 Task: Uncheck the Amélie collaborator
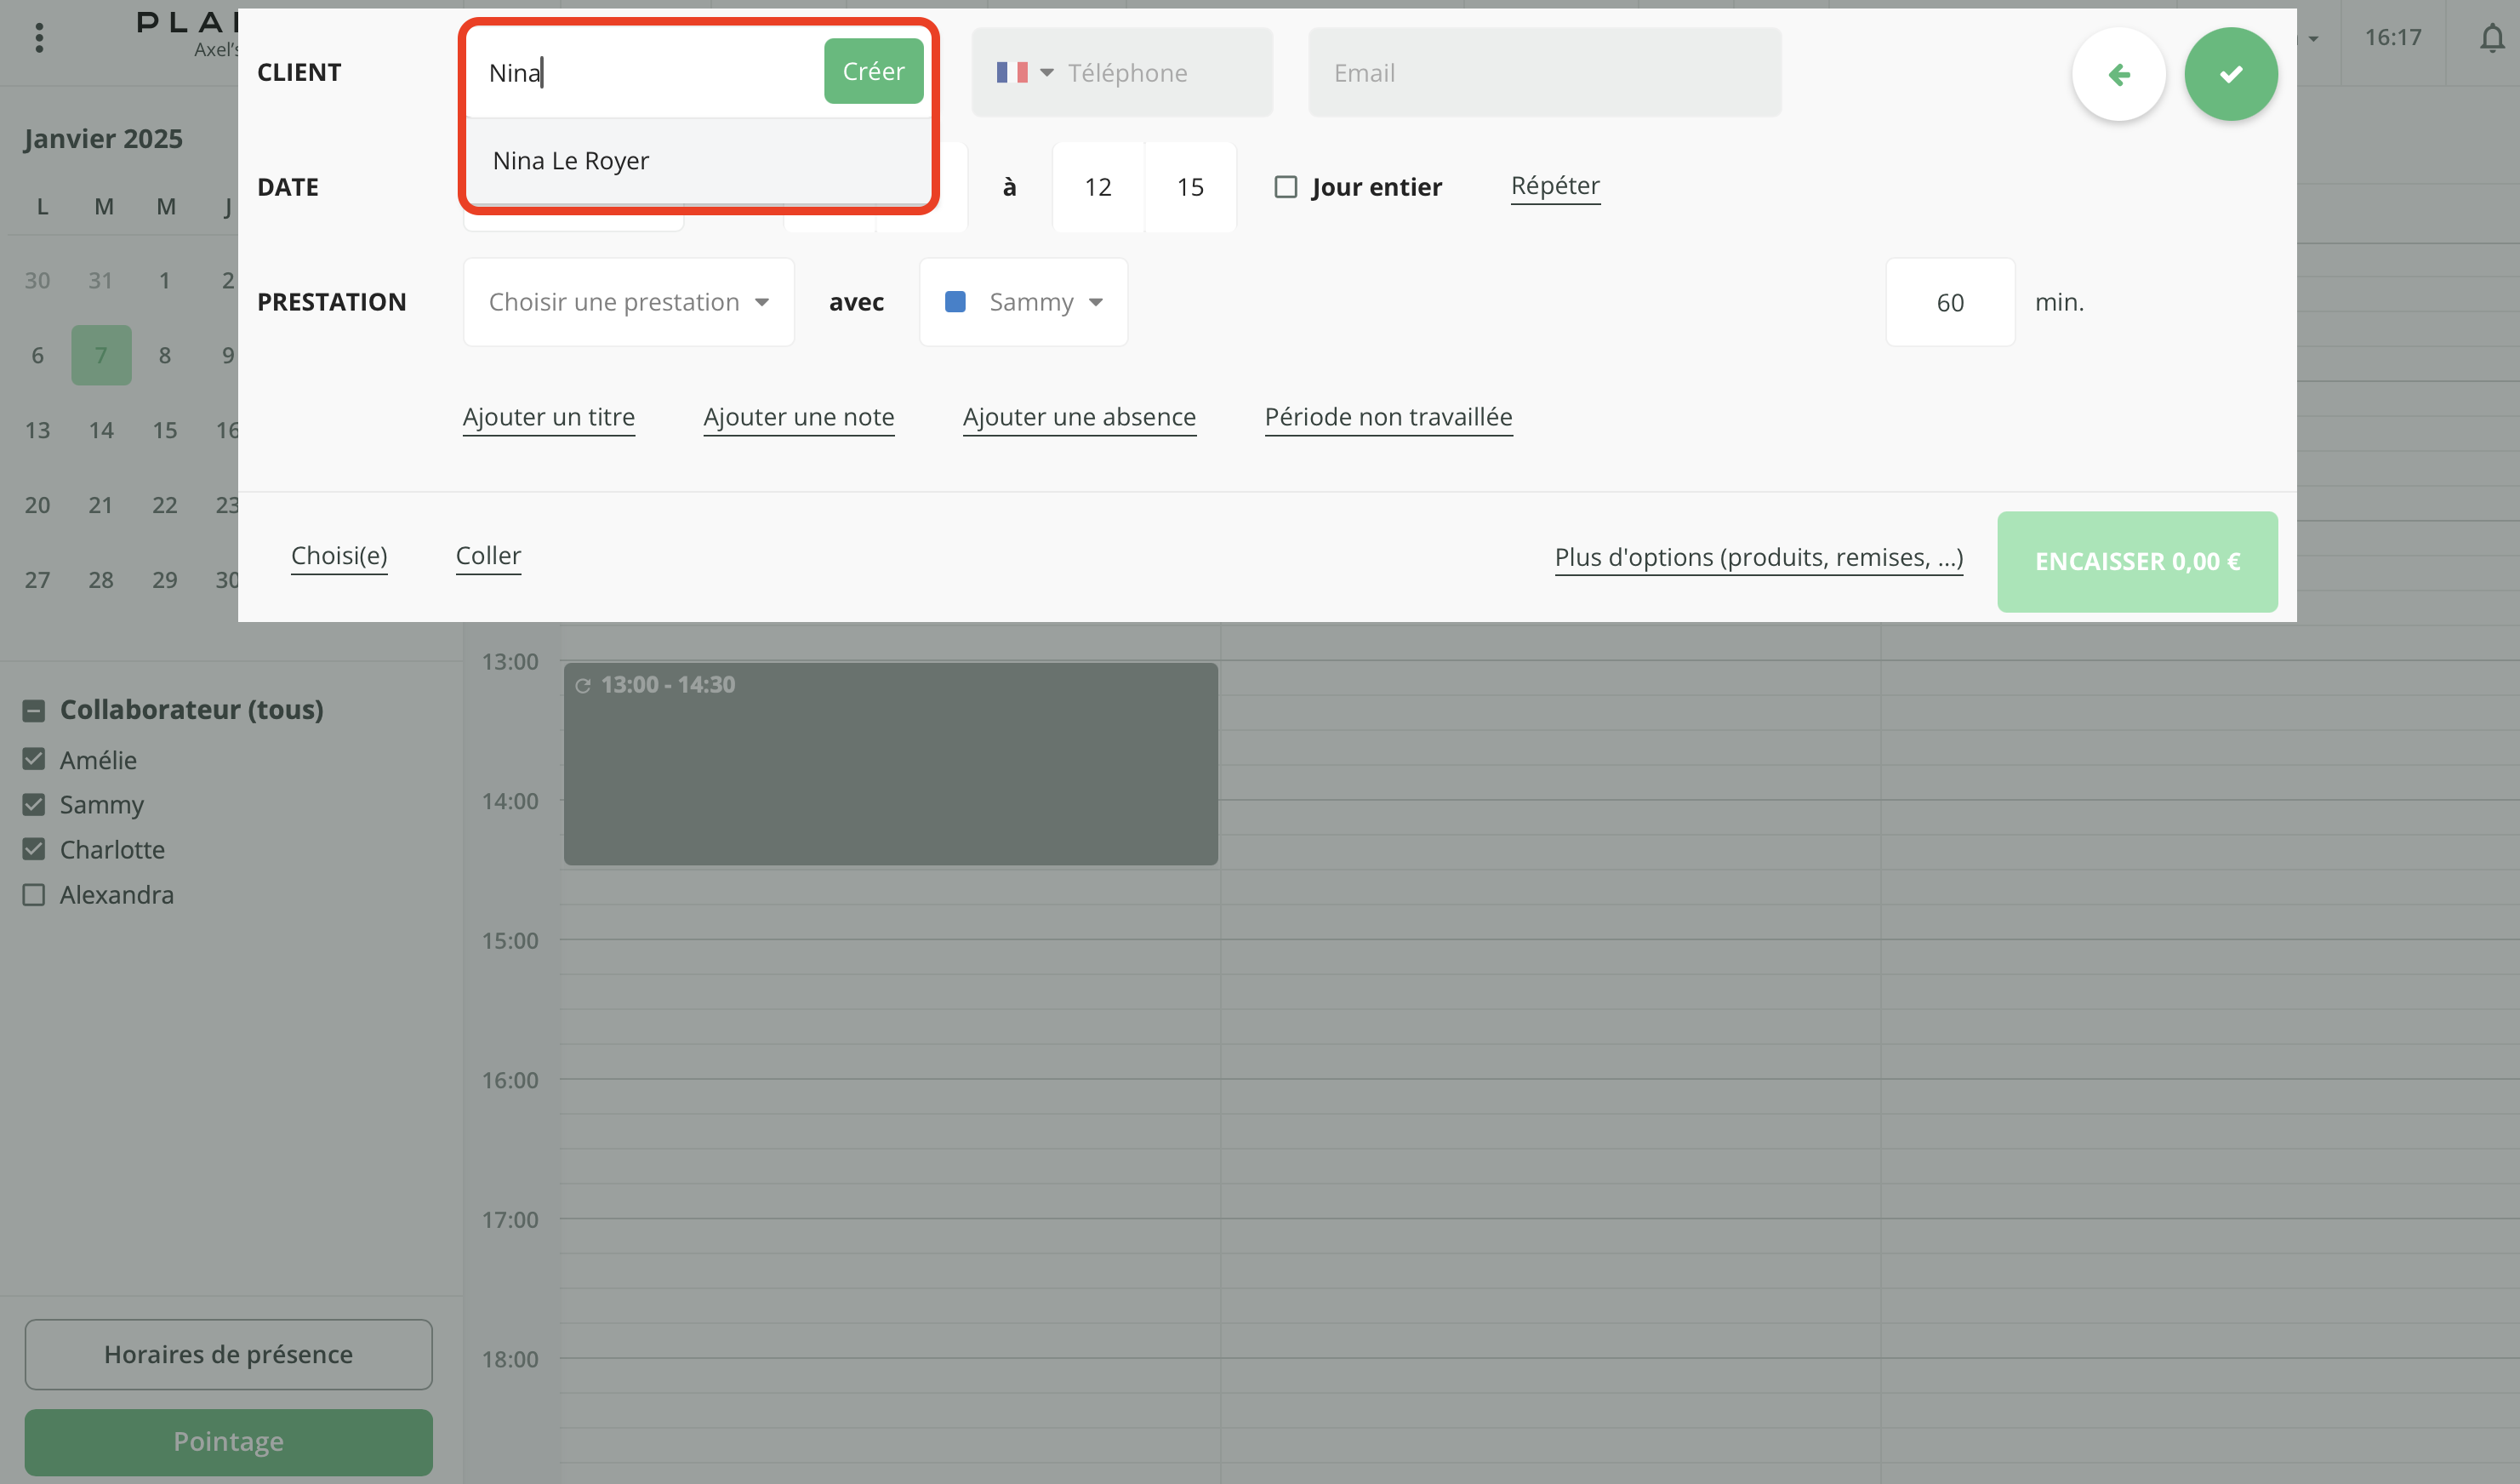click(x=34, y=760)
